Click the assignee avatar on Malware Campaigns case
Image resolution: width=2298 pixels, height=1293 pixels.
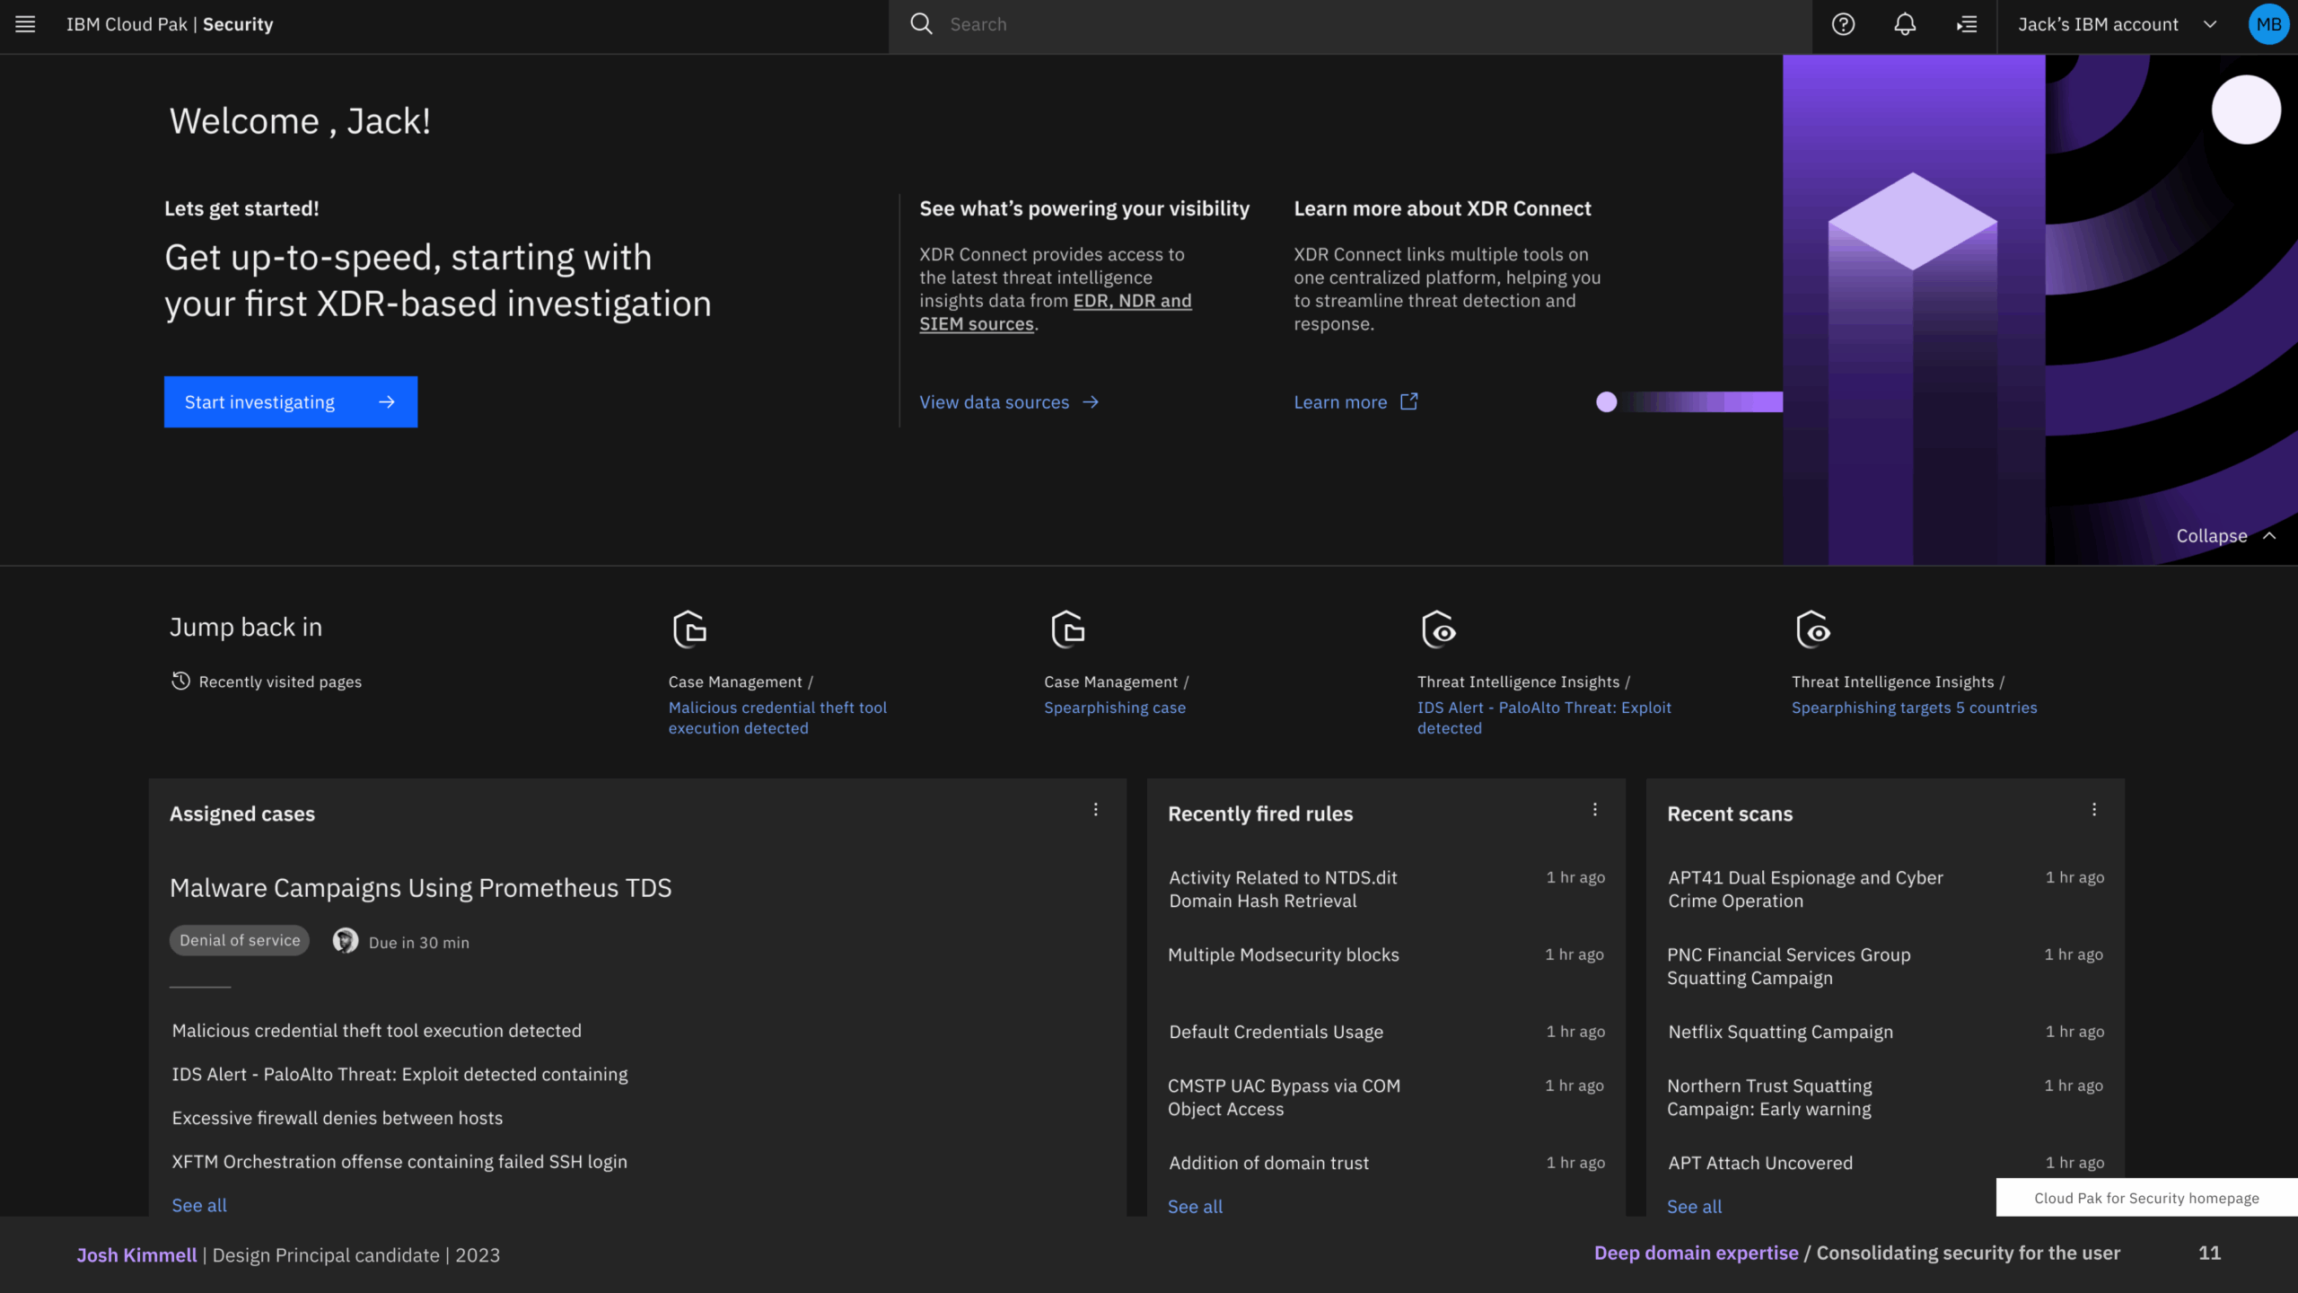[x=345, y=941]
